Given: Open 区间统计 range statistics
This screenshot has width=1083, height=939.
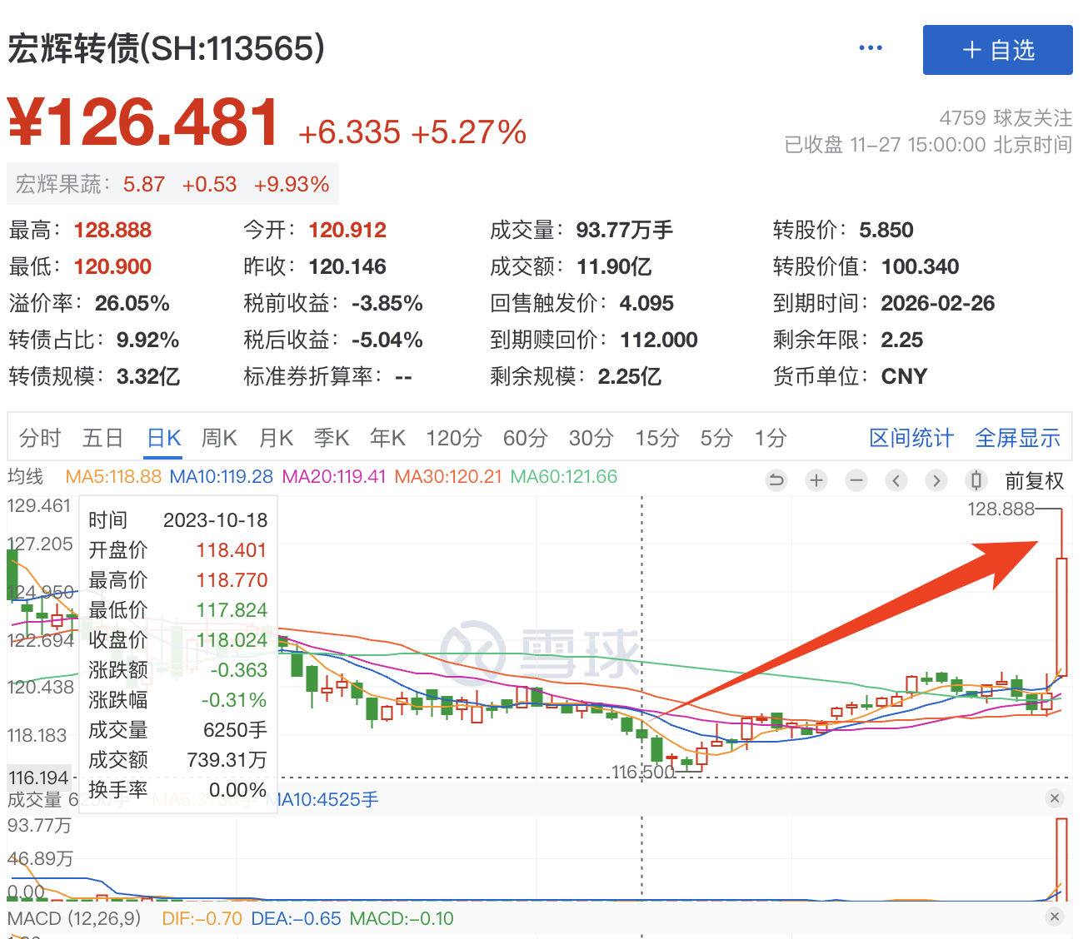Looking at the screenshot, I should [911, 438].
